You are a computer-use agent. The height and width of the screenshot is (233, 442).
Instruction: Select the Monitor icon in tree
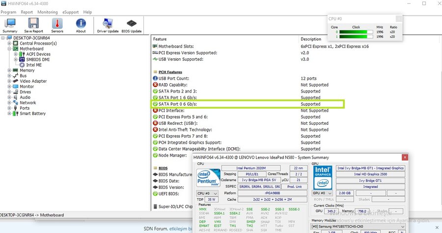tap(16, 86)
